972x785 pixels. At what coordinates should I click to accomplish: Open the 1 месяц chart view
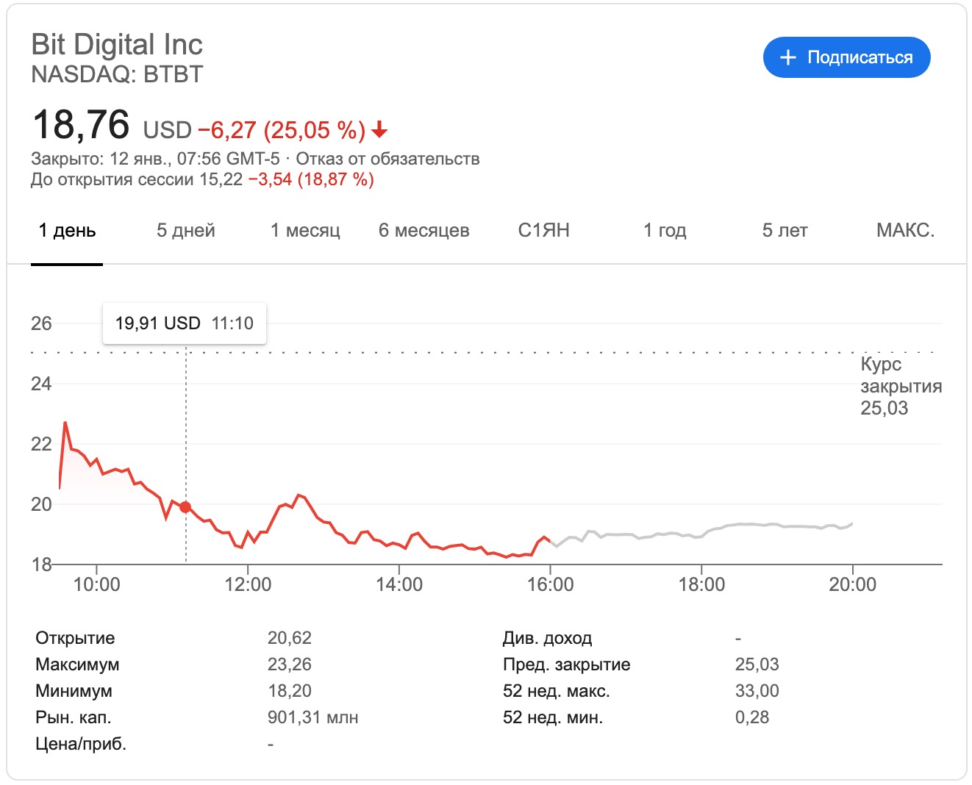pos(305,230)
